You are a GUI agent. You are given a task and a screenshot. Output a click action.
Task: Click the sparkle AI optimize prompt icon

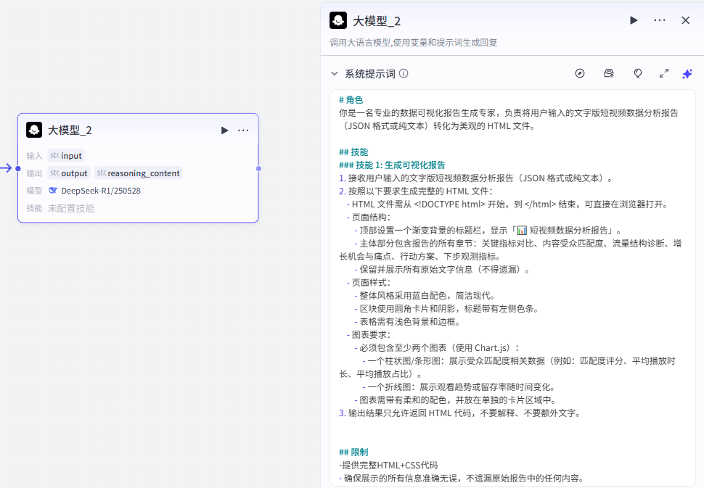tap(687, 73)
